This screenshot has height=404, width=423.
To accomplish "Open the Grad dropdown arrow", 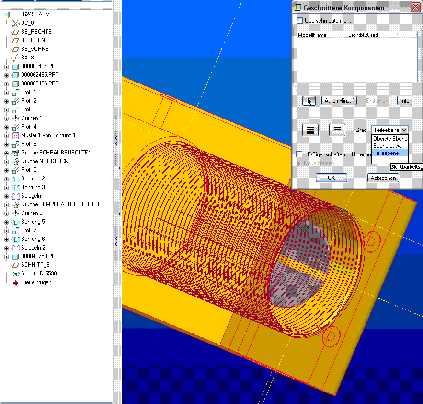I will pyautogui.click(x=404, y=130).
